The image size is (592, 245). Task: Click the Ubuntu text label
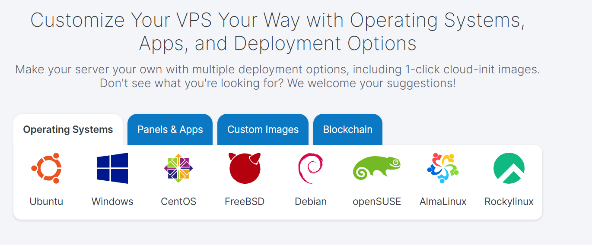click(x=46, y=201)
